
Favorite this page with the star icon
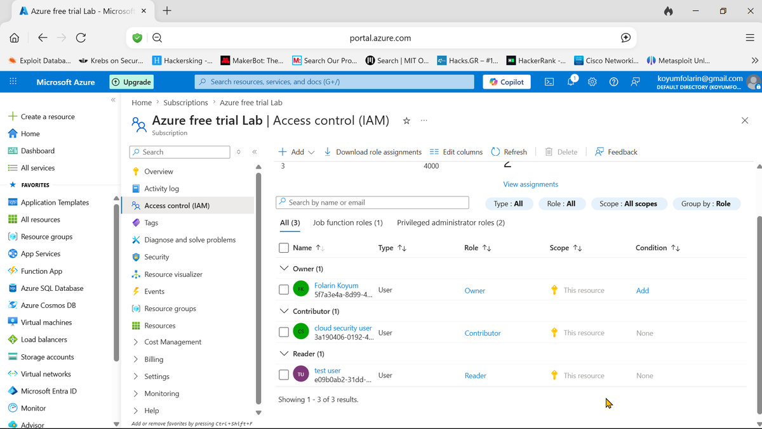(x=406, y=120)
